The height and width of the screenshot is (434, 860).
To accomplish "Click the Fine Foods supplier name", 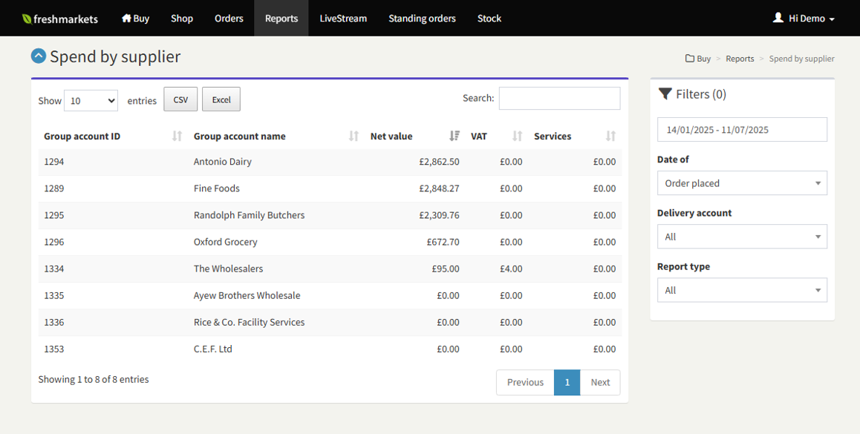I will pyautogui.click(x=217, y=188).
